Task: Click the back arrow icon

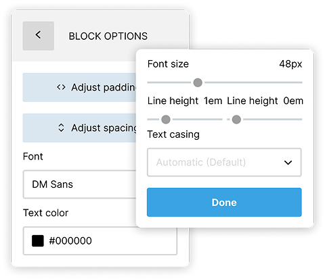Action: click(39, 36)
